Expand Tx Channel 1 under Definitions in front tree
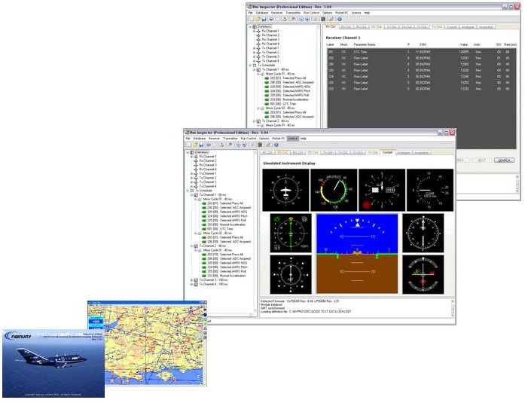Image resolution: width=525 pixels, height=403 pixels. [191, 174]
